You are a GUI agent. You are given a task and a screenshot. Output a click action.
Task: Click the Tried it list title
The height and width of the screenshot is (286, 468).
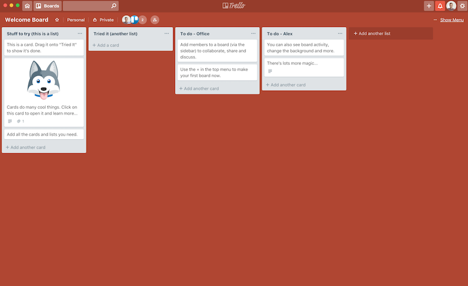tap(115, 34)
